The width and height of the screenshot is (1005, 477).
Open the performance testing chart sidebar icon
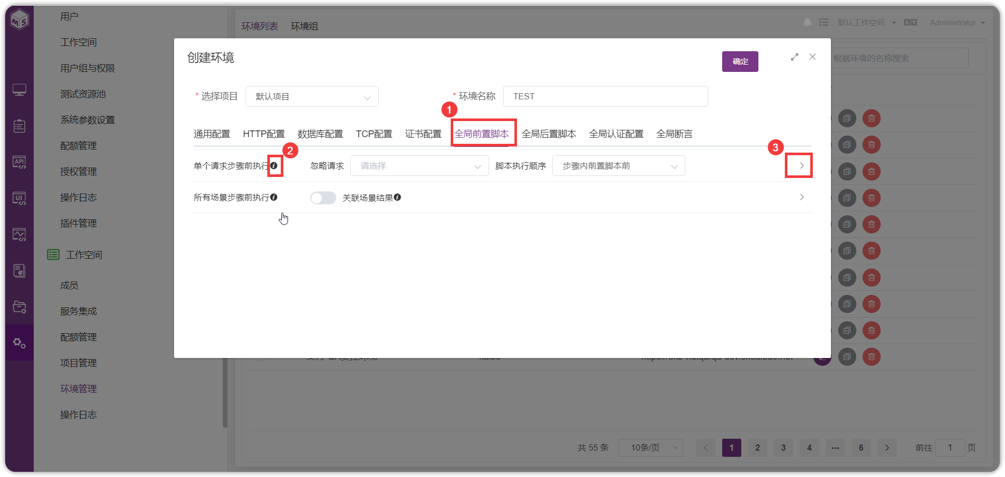pos(19,234)
